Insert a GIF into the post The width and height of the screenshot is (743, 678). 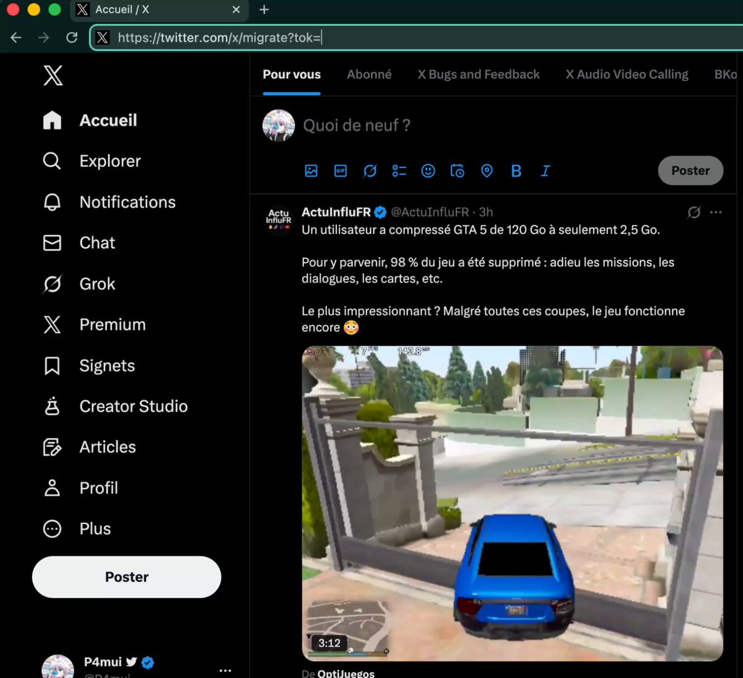(341, 171)
